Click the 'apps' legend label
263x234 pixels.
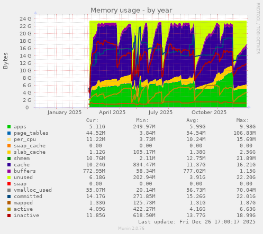coord(20,127)
